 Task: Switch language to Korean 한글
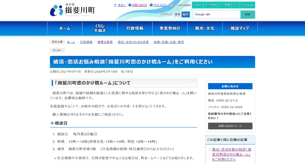[235, 5]
